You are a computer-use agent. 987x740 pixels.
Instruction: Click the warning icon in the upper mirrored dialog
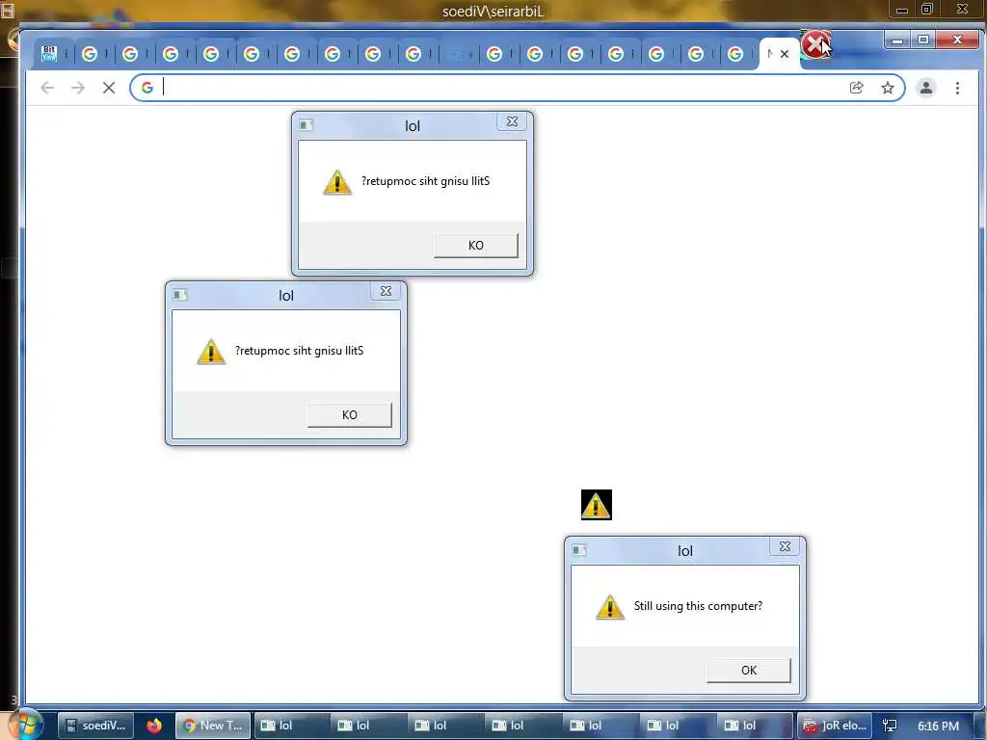tap(337, 182)
